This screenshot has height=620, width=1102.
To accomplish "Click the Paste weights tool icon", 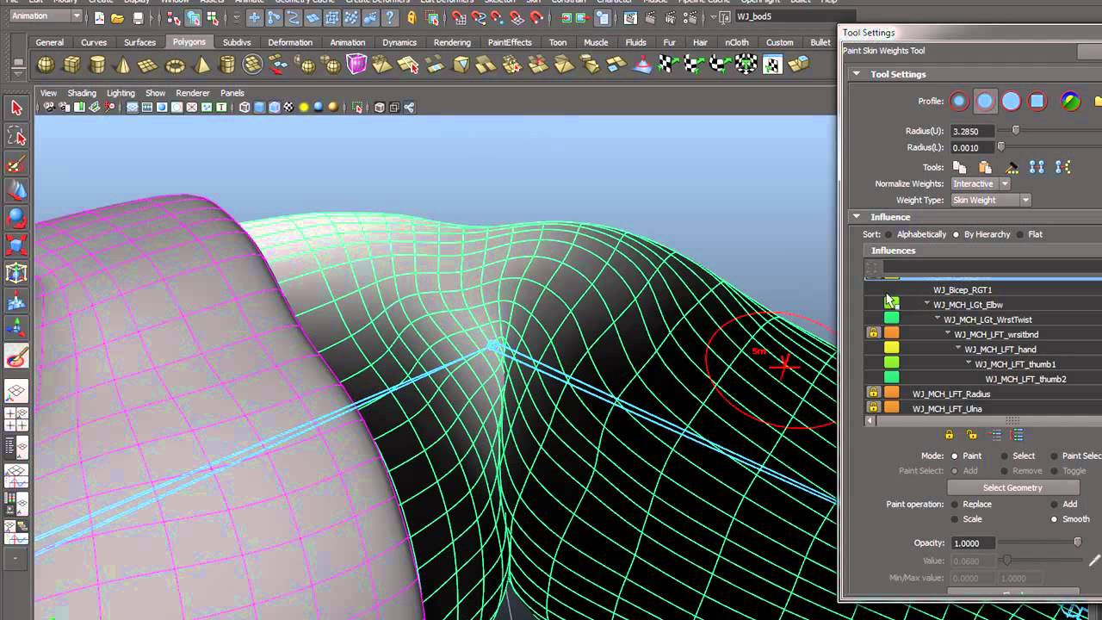I will click(985, 167).
